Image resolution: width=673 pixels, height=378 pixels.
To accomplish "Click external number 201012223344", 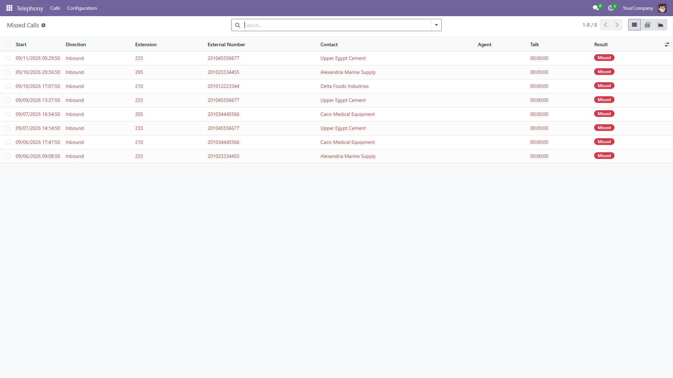I will tap(223, 86).
